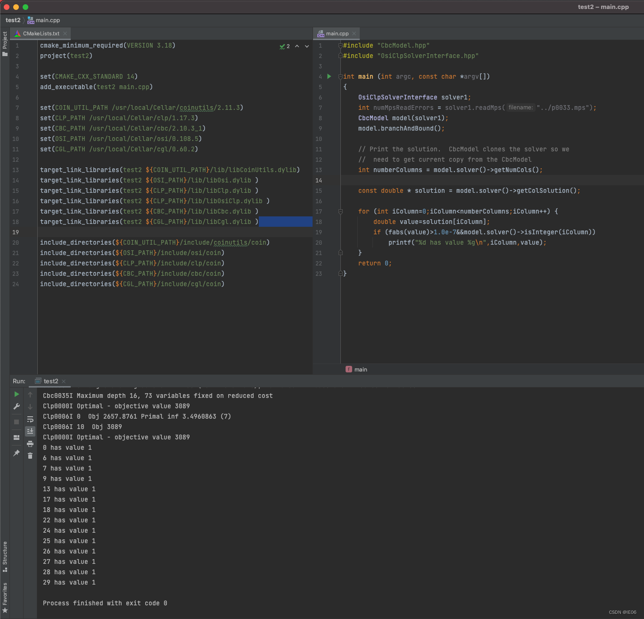Click console line '13 has value 1'

click(69, 489)
